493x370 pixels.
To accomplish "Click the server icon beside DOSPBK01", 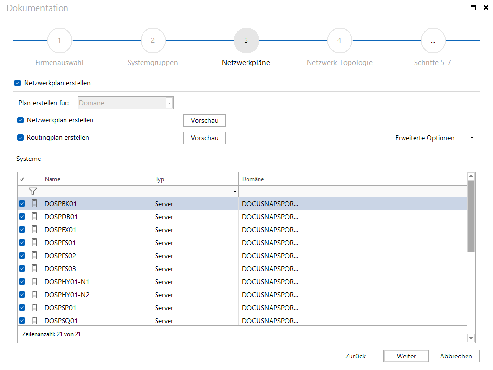I will pyautogui.click(x=34, y=204).
